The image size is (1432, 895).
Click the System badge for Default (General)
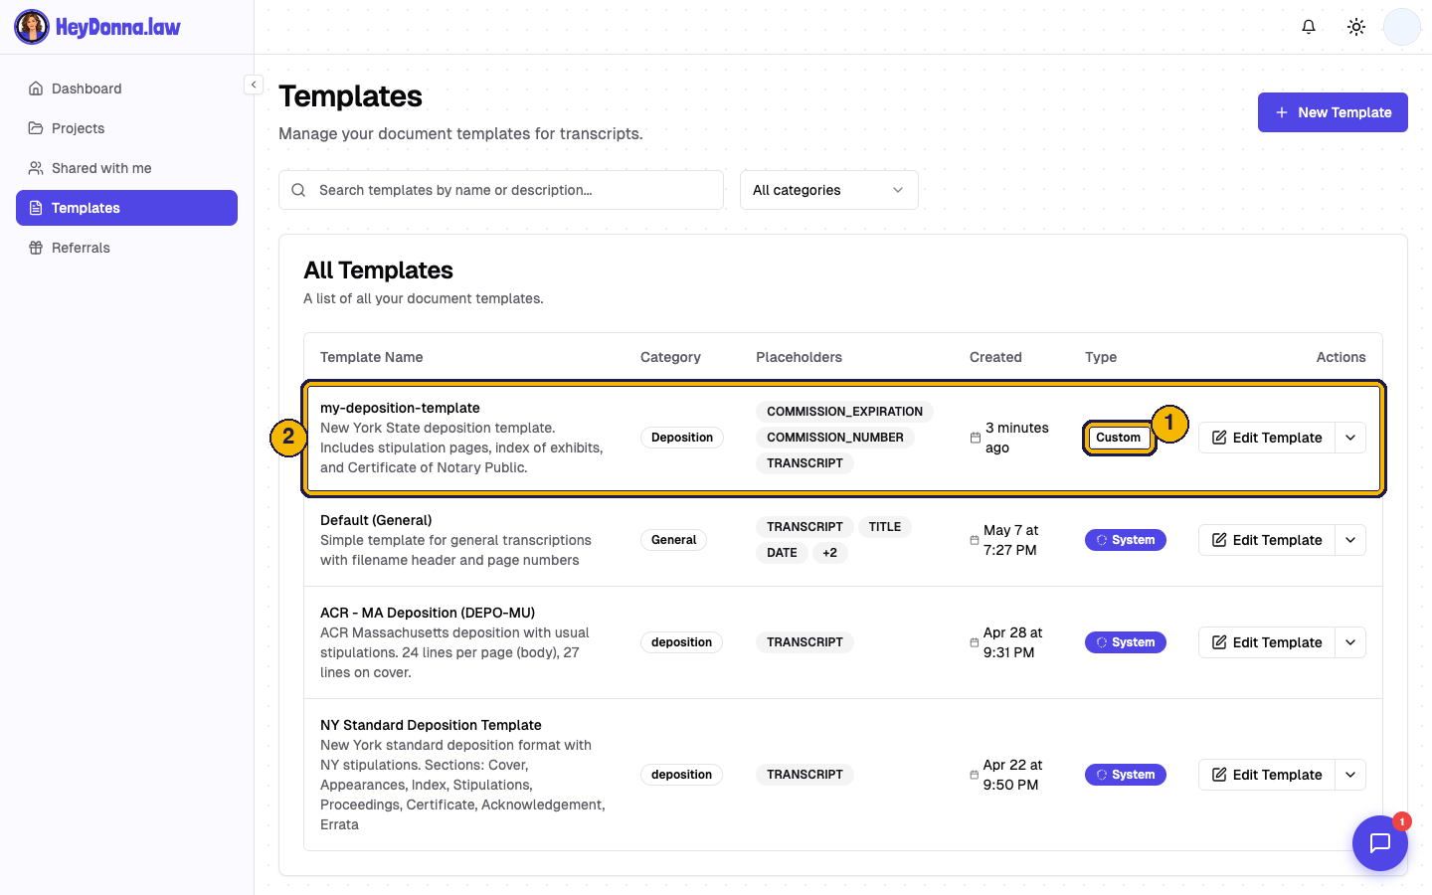click(1126, 540)
